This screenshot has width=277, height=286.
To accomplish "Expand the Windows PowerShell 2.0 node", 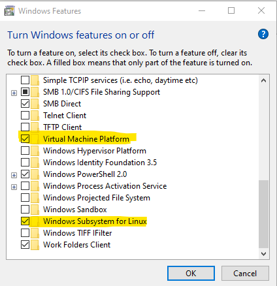I will pyautogui.click(x=14, y=175).
